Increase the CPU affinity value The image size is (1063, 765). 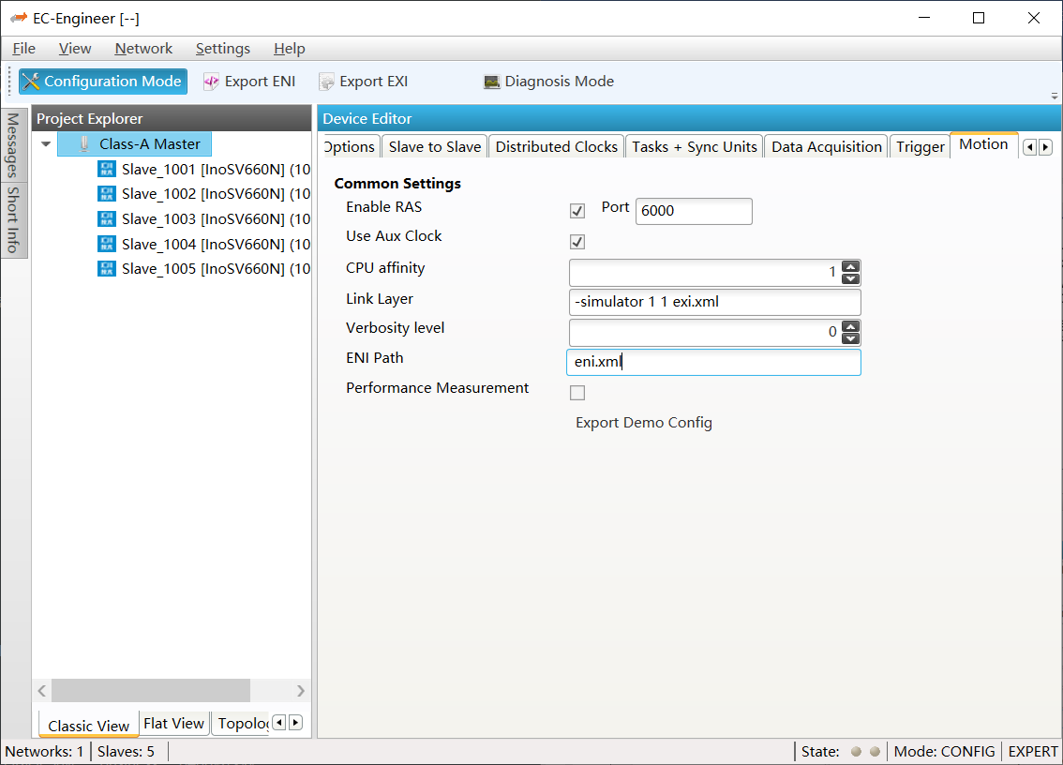click(x=851, y=266)
